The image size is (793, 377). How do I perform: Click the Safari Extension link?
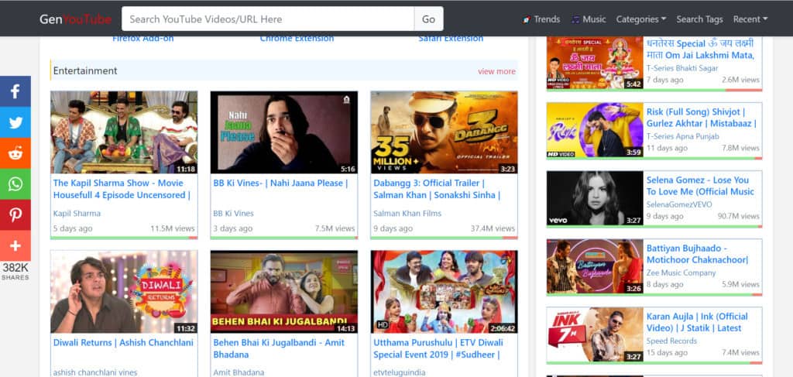click(x=451, y=39)
